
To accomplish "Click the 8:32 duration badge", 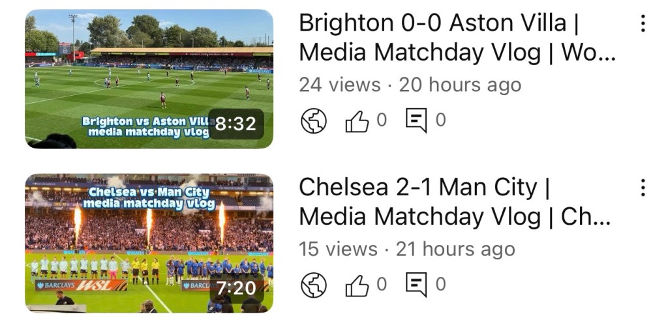I will (x=235, y=124).
